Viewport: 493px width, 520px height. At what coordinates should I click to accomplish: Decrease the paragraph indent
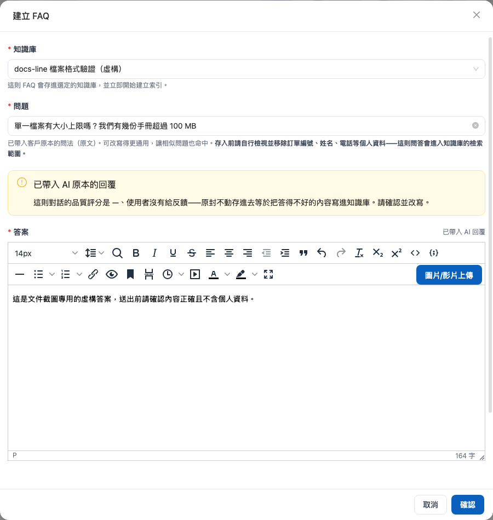click(266, 253)
